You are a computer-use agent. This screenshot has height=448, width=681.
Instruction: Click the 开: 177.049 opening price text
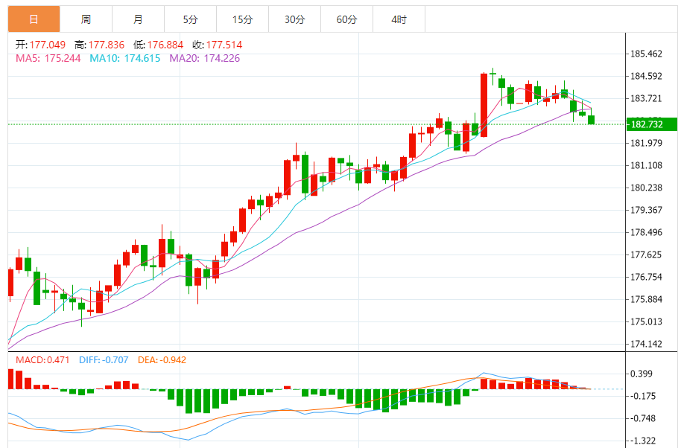[x=40, y=45]
